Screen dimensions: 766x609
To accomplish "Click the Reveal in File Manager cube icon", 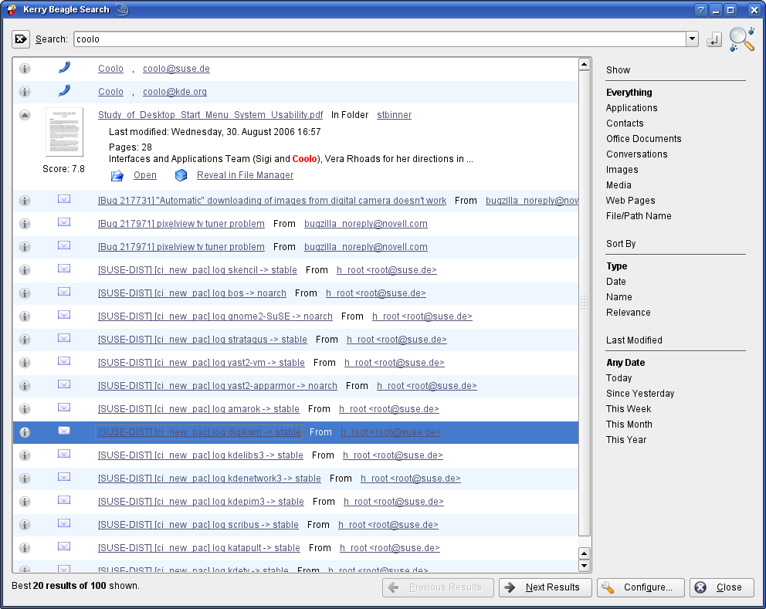I will [181, 175].
